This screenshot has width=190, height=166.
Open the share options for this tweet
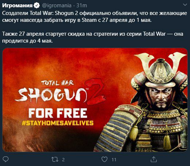(154, 159)
